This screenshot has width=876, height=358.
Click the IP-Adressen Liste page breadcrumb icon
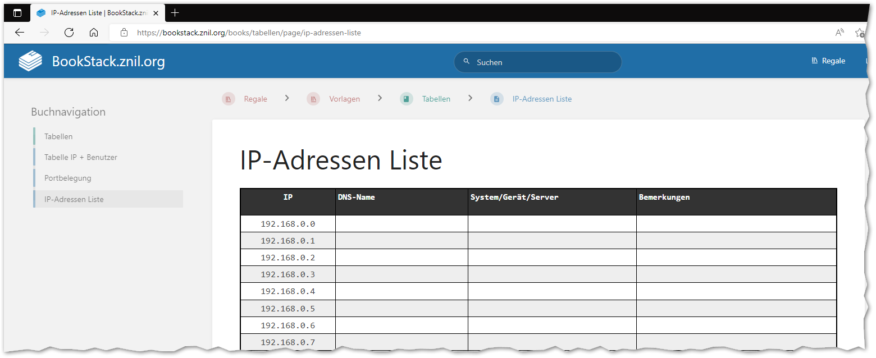tap(497, 99)
